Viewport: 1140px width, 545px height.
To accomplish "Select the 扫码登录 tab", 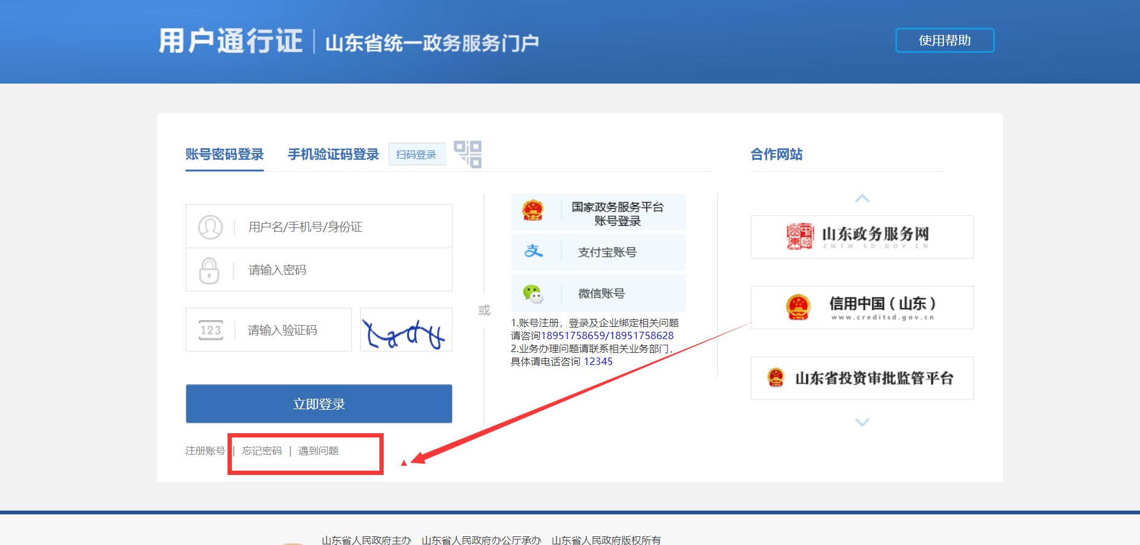I will click(417, 154).
